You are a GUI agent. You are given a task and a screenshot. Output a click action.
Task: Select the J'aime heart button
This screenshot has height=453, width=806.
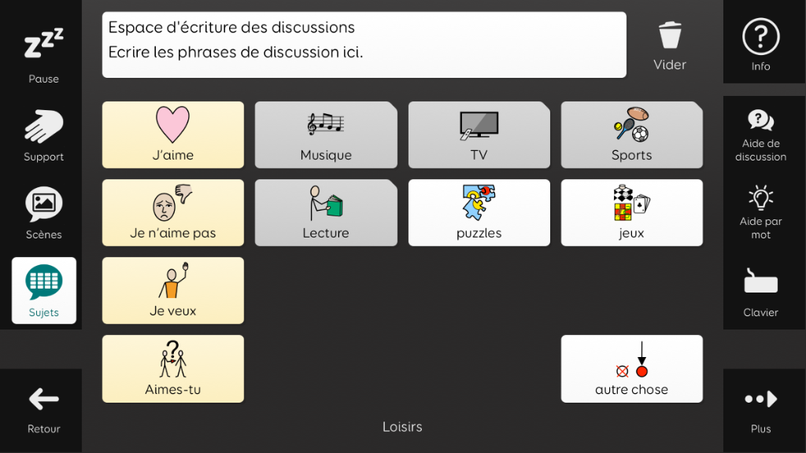[x=172, y=134]
